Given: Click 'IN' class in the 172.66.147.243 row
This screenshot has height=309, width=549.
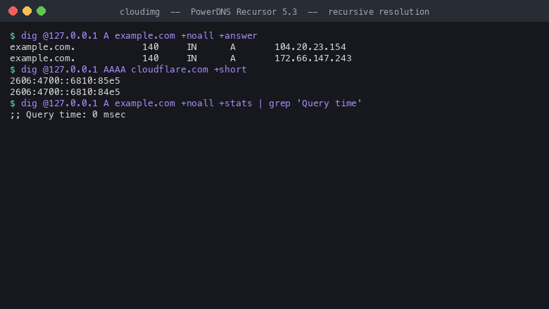Looking at the screenshot, I should (x=191, y=58).
